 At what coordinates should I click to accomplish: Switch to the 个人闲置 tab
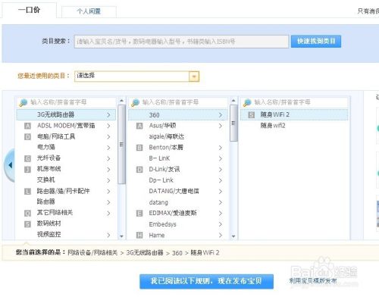[89, 11]
